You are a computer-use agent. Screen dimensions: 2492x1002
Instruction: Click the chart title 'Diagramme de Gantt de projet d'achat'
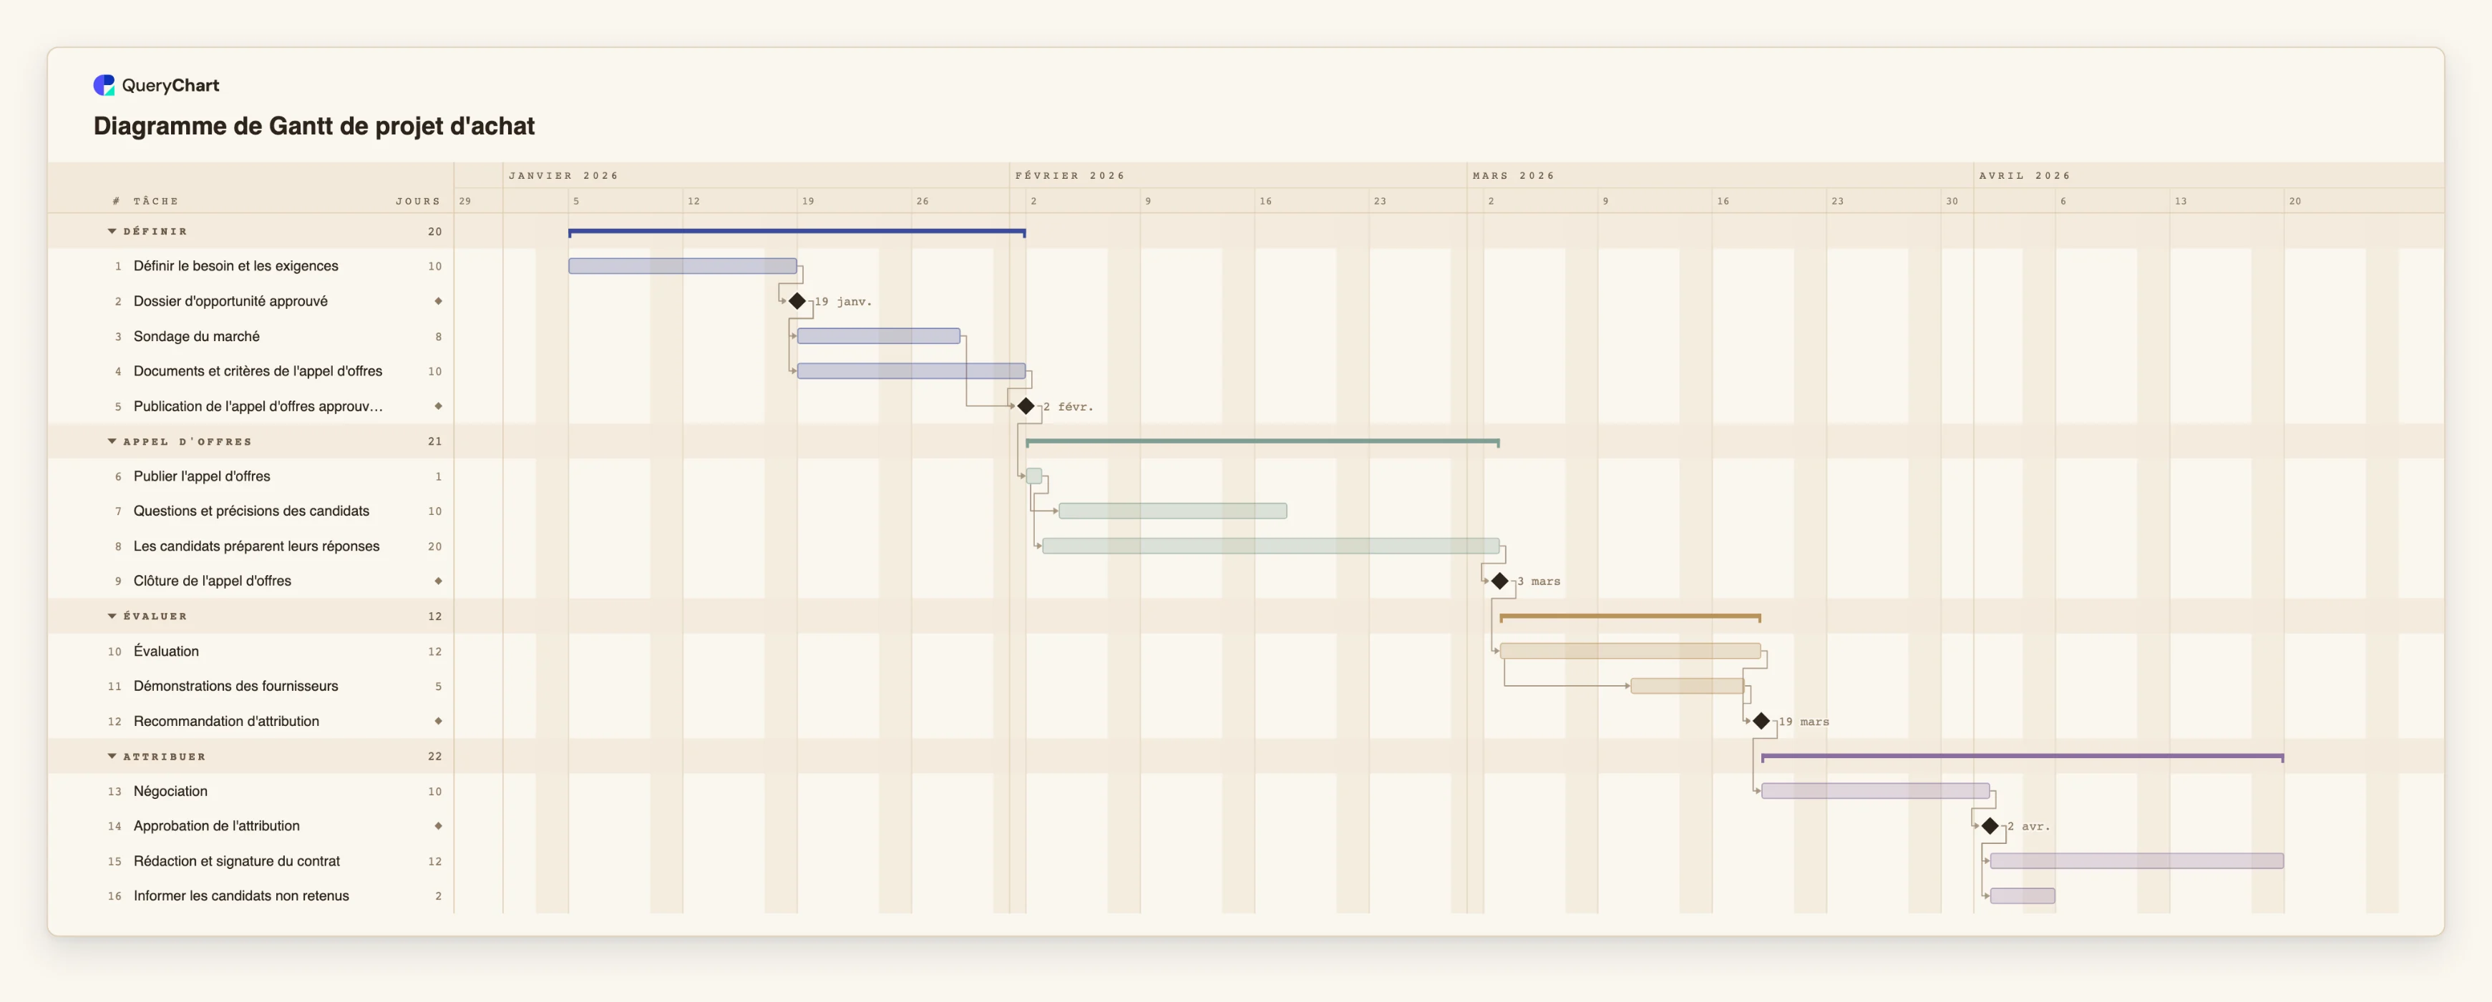point(313,127)
